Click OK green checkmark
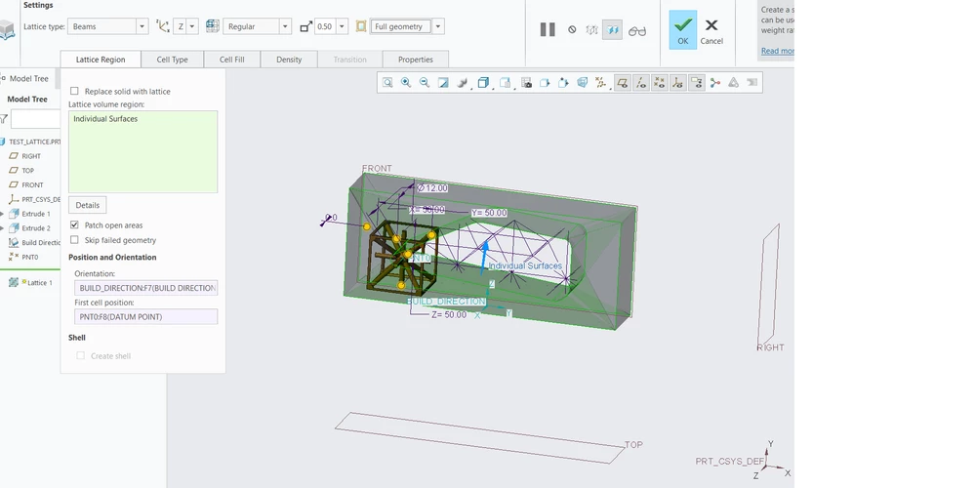Image resolution: width=975 pixels, height=488 pixels. 683,30
